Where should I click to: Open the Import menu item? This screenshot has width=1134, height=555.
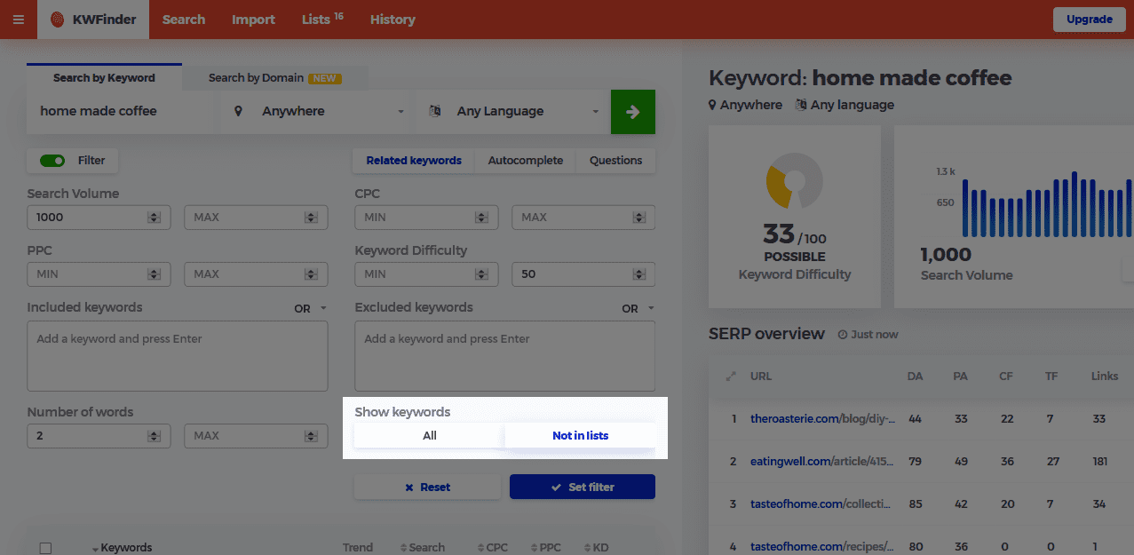click(x=253, y=20)
